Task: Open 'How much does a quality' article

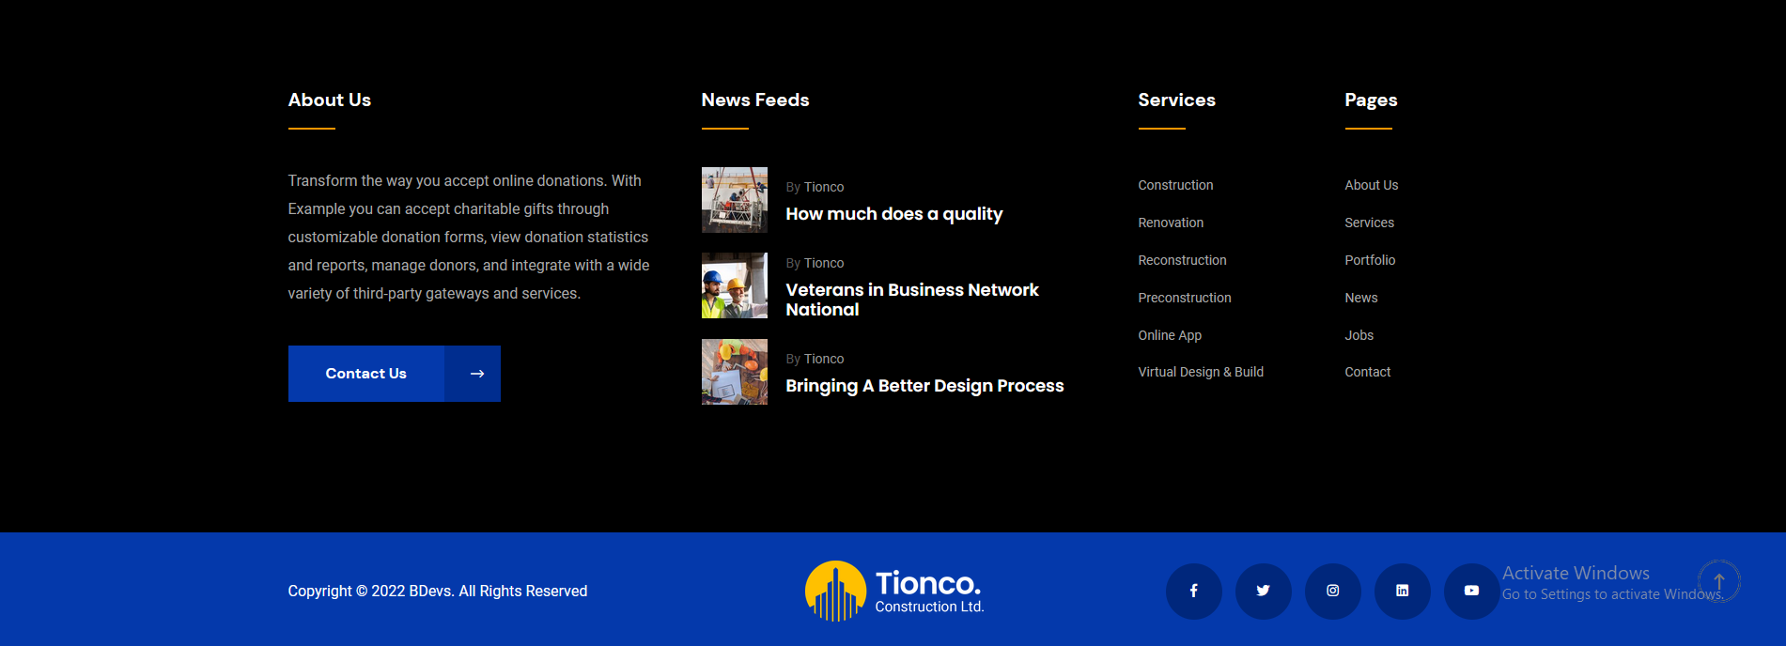Action: tap(894, 214)
